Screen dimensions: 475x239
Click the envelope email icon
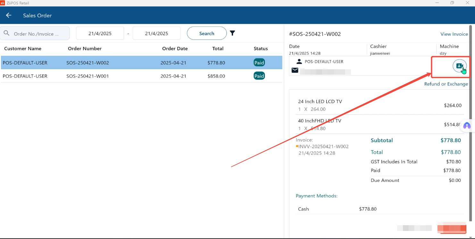(295, 70)
